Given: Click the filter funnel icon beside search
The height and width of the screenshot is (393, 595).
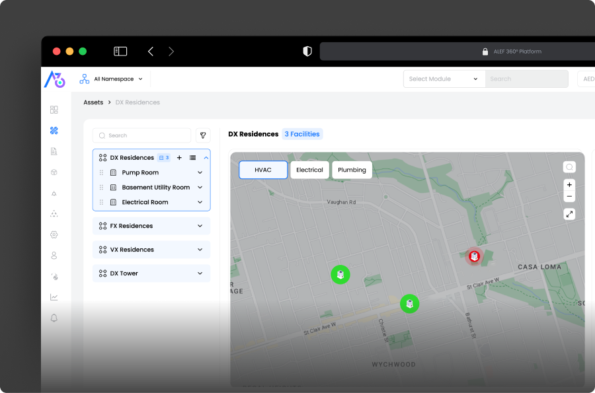Looking at the screenshot, I should pos(203,135).
